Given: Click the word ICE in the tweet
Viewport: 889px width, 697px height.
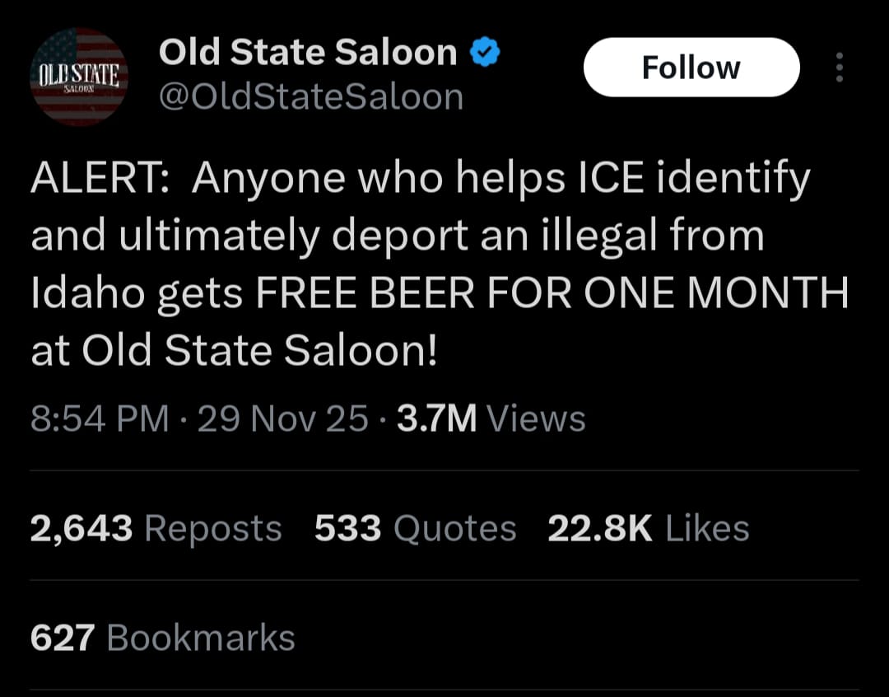Looking at the screenshot, I should click(x=589, y=178).
